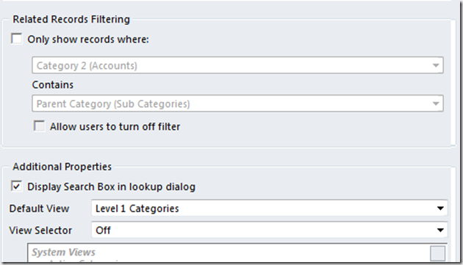Click the 'View Selector' label
Screen dimensions: 463x265
pyautogui.click(x=40, y=230)
